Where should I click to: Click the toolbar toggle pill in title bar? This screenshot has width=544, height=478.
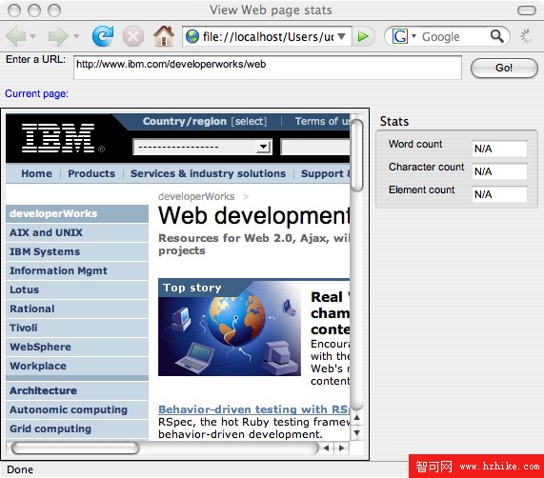527,10
